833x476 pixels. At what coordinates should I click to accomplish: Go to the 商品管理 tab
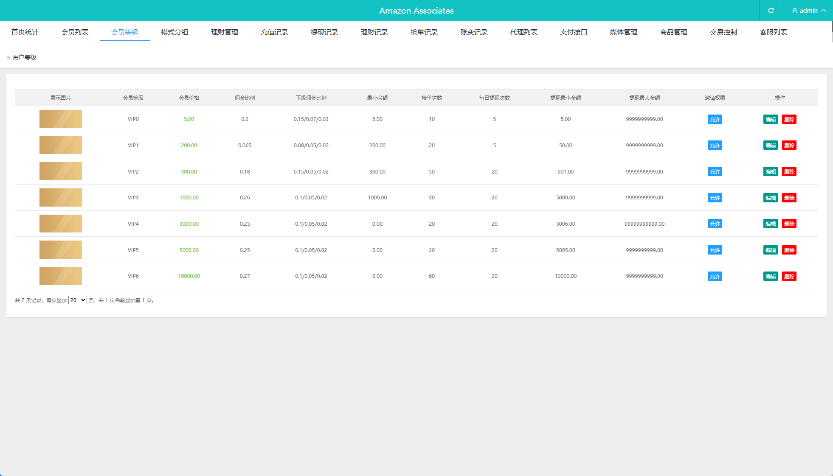click(673, 32)
